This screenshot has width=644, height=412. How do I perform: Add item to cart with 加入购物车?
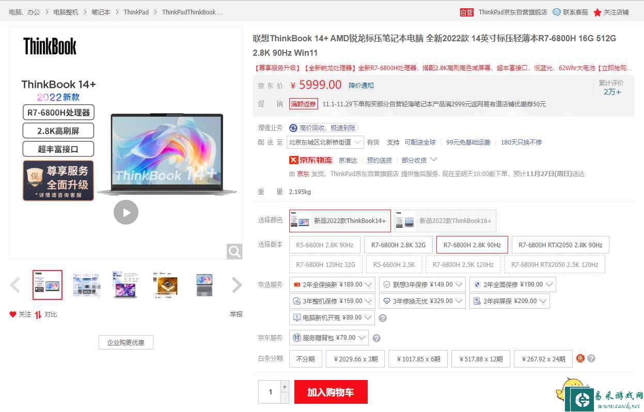click(x=331, y=392)
